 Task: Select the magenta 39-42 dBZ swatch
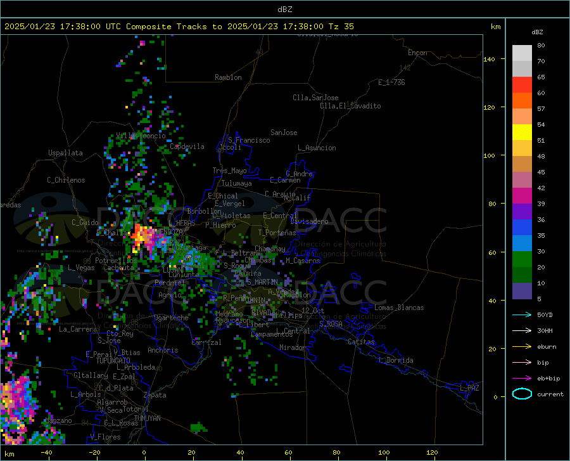point(522,196)
